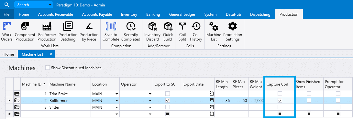Image resolution: width=353 pixels, height=119 pixels.
Task: Switch to the Inventory ribbon tab
Action: coord(129,14)
